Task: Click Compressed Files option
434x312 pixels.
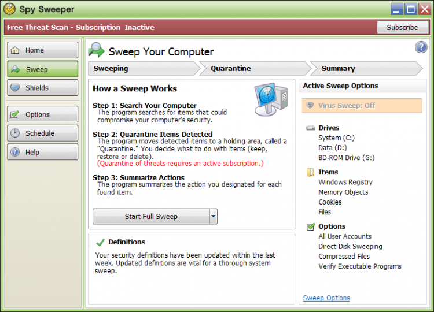Action: click(x=344, y=256)
